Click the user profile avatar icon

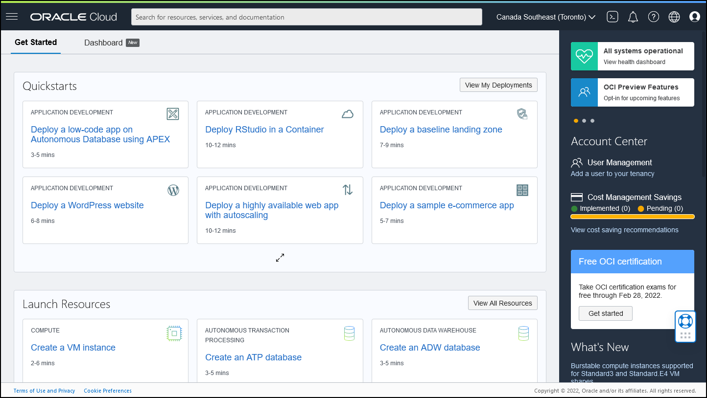coord(695,17)
